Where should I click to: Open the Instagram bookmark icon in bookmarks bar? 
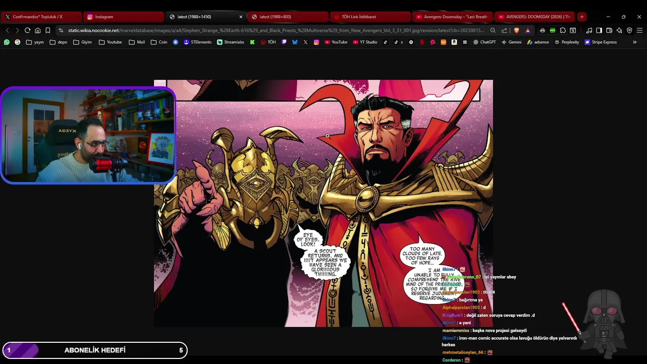pos(316,42)
